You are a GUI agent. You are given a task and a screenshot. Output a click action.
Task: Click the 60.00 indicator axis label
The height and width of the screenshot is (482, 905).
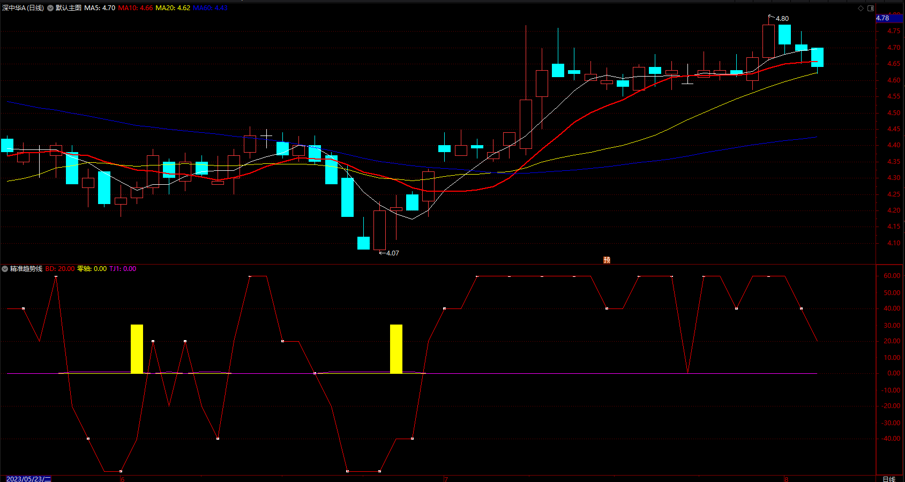[892, 276]
